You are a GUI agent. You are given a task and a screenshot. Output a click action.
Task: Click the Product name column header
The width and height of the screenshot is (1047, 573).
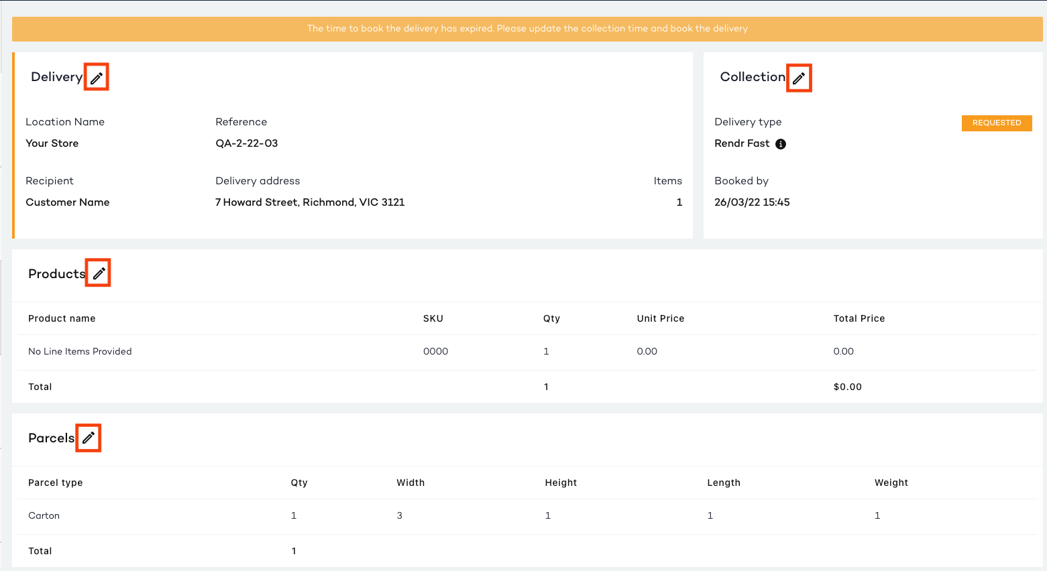(x=62, y=318)
